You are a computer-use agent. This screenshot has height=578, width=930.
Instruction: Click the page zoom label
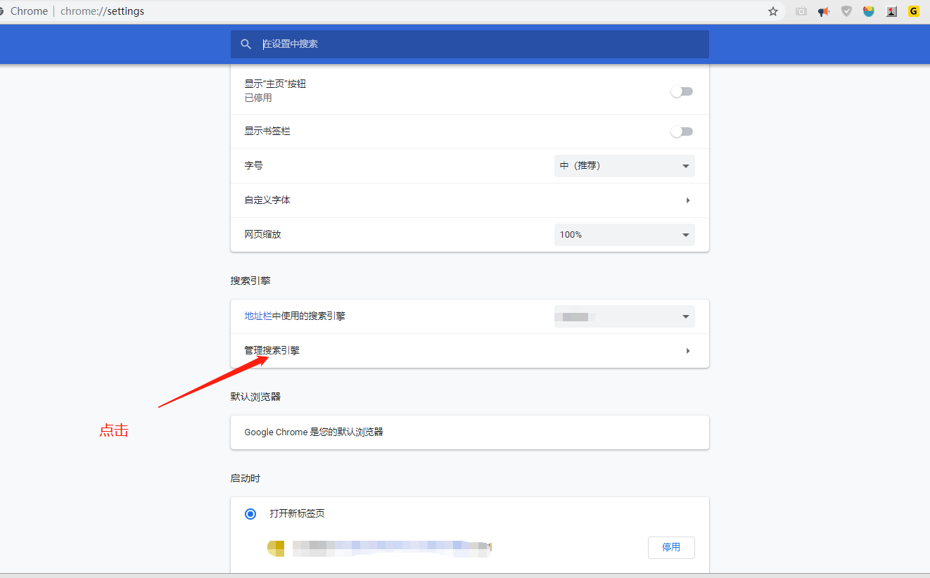[x=263, y=235]
